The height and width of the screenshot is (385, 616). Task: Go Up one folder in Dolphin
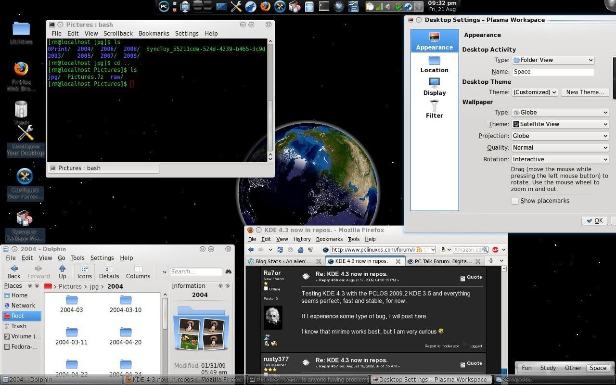pyautogui.click(x=62, y=272)
